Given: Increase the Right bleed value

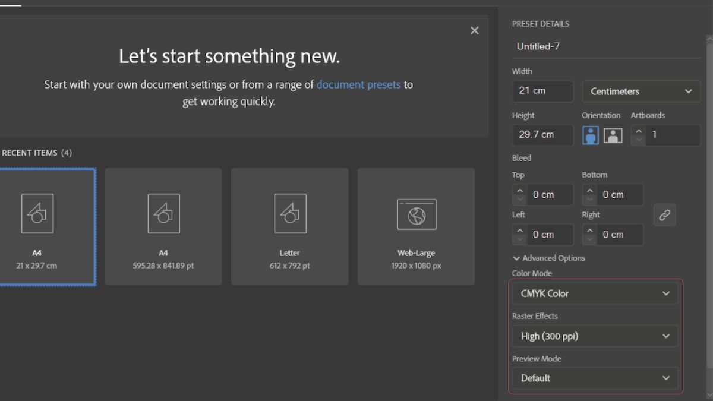Looking at the screenshot, I should pos(590,230).
